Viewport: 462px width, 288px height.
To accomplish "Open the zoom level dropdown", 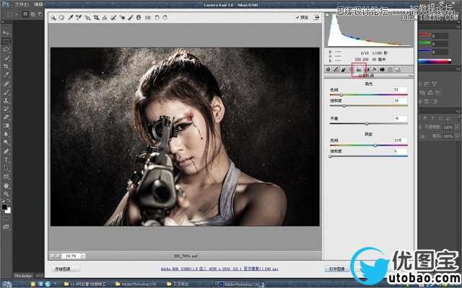I will [83, 256].
